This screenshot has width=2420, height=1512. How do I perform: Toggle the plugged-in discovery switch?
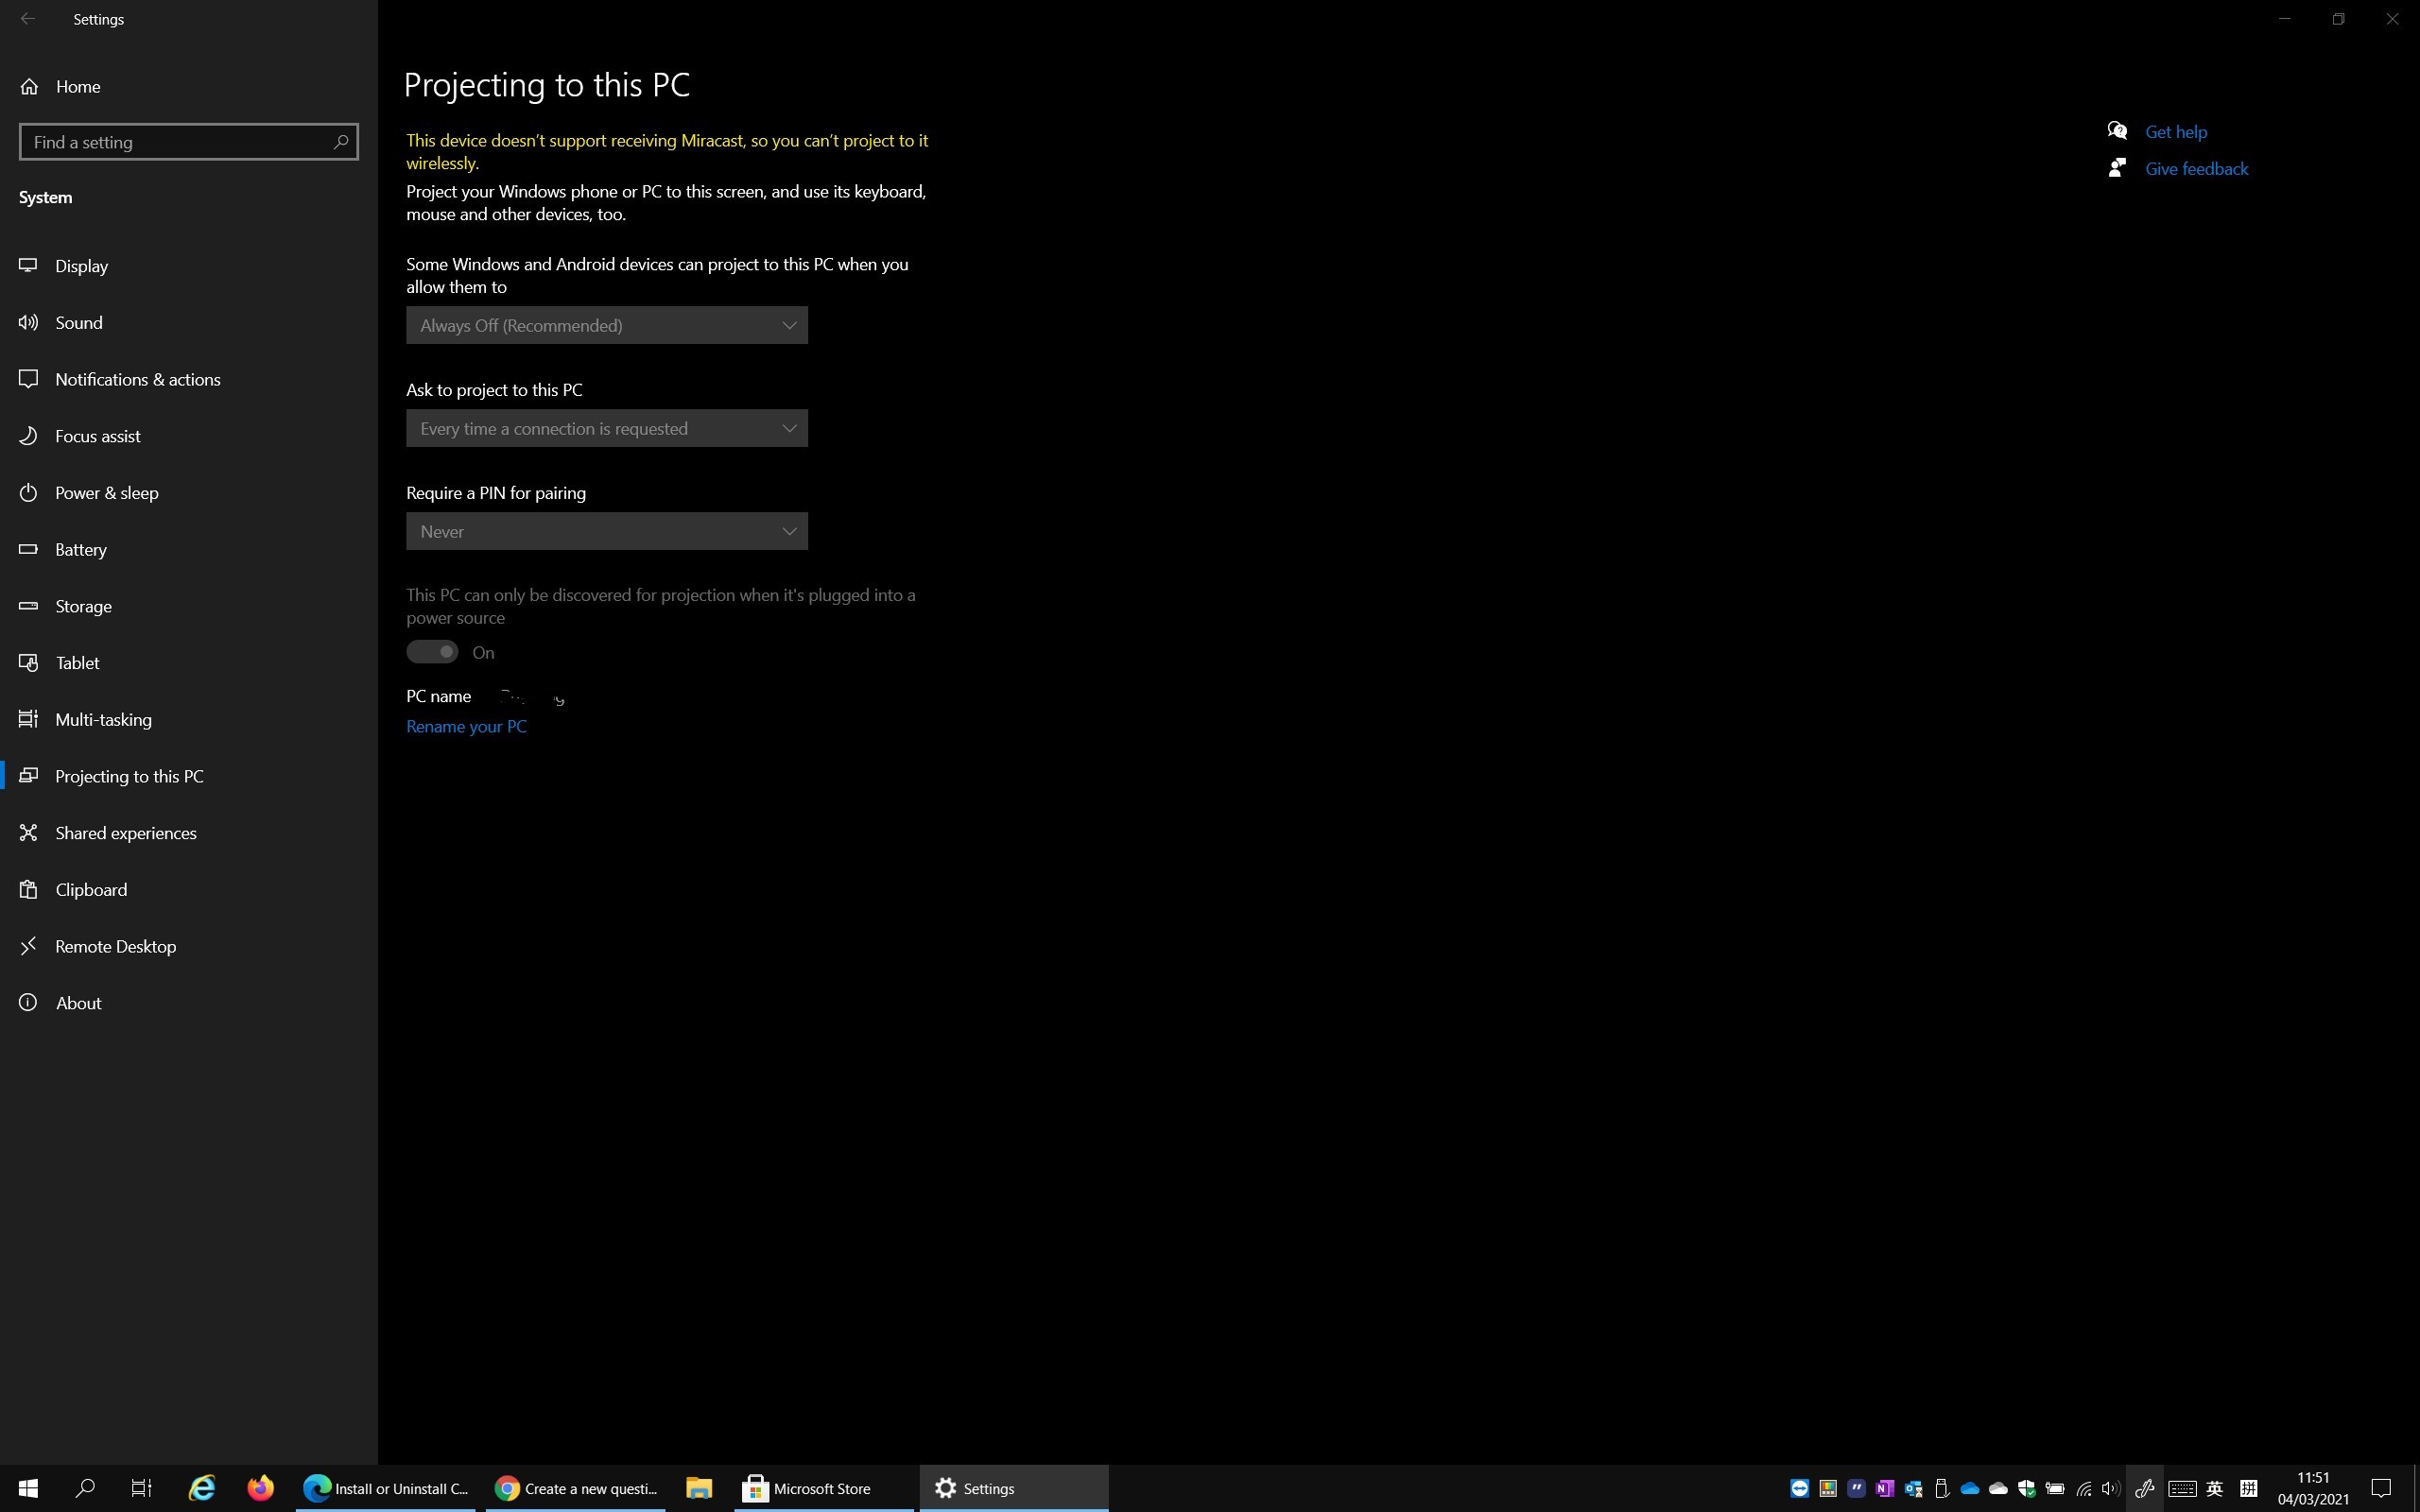432,652
